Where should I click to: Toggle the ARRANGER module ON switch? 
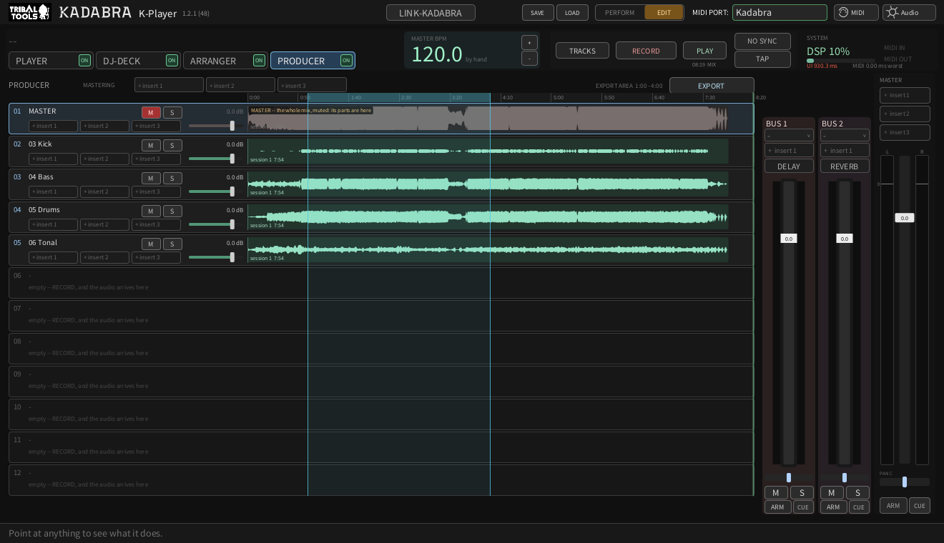pos(259,61)
